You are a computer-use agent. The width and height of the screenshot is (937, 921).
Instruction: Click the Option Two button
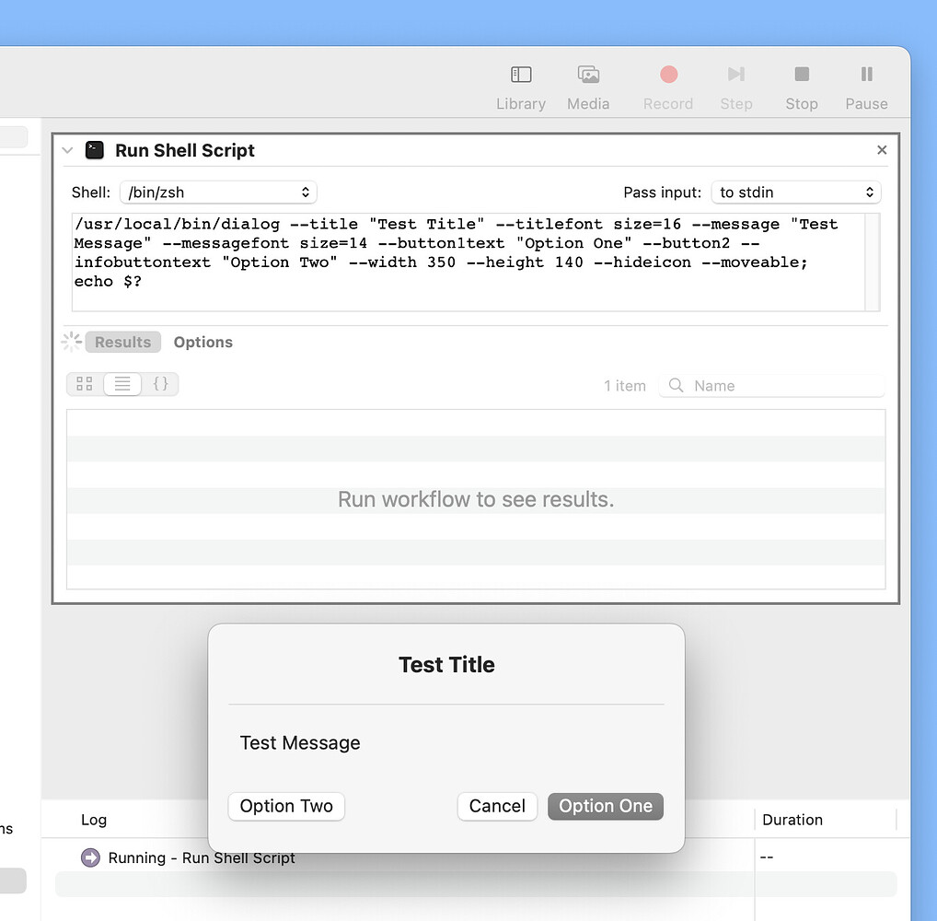point(285,806)
